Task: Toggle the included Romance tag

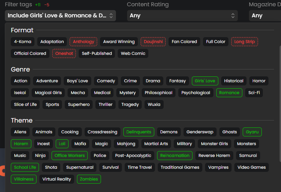Action: point(229,93)
